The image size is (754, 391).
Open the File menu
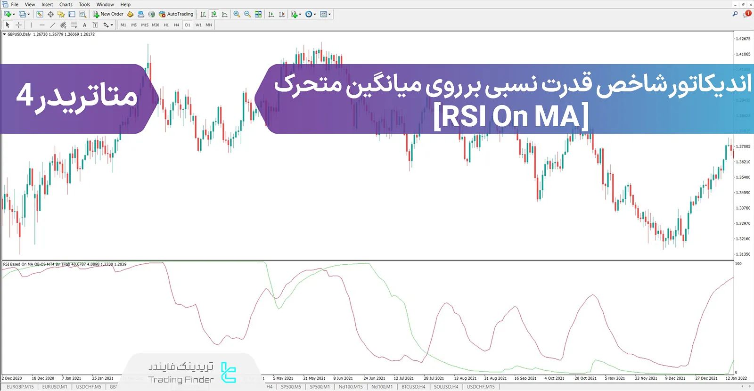15,4
